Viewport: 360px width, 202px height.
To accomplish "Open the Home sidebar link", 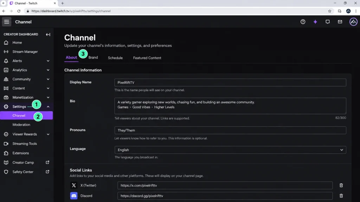I will (17, 42).
